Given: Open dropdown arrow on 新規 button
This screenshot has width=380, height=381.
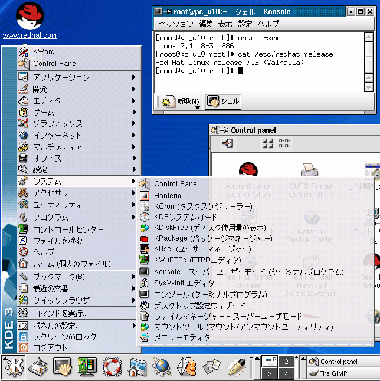Looking at the screenshot, I should 198,107.
